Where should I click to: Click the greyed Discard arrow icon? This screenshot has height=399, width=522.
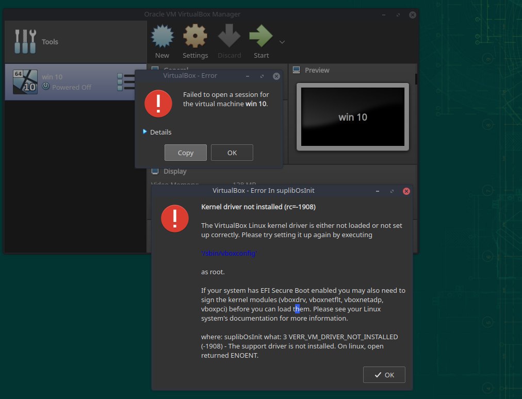tap(229, 36)
